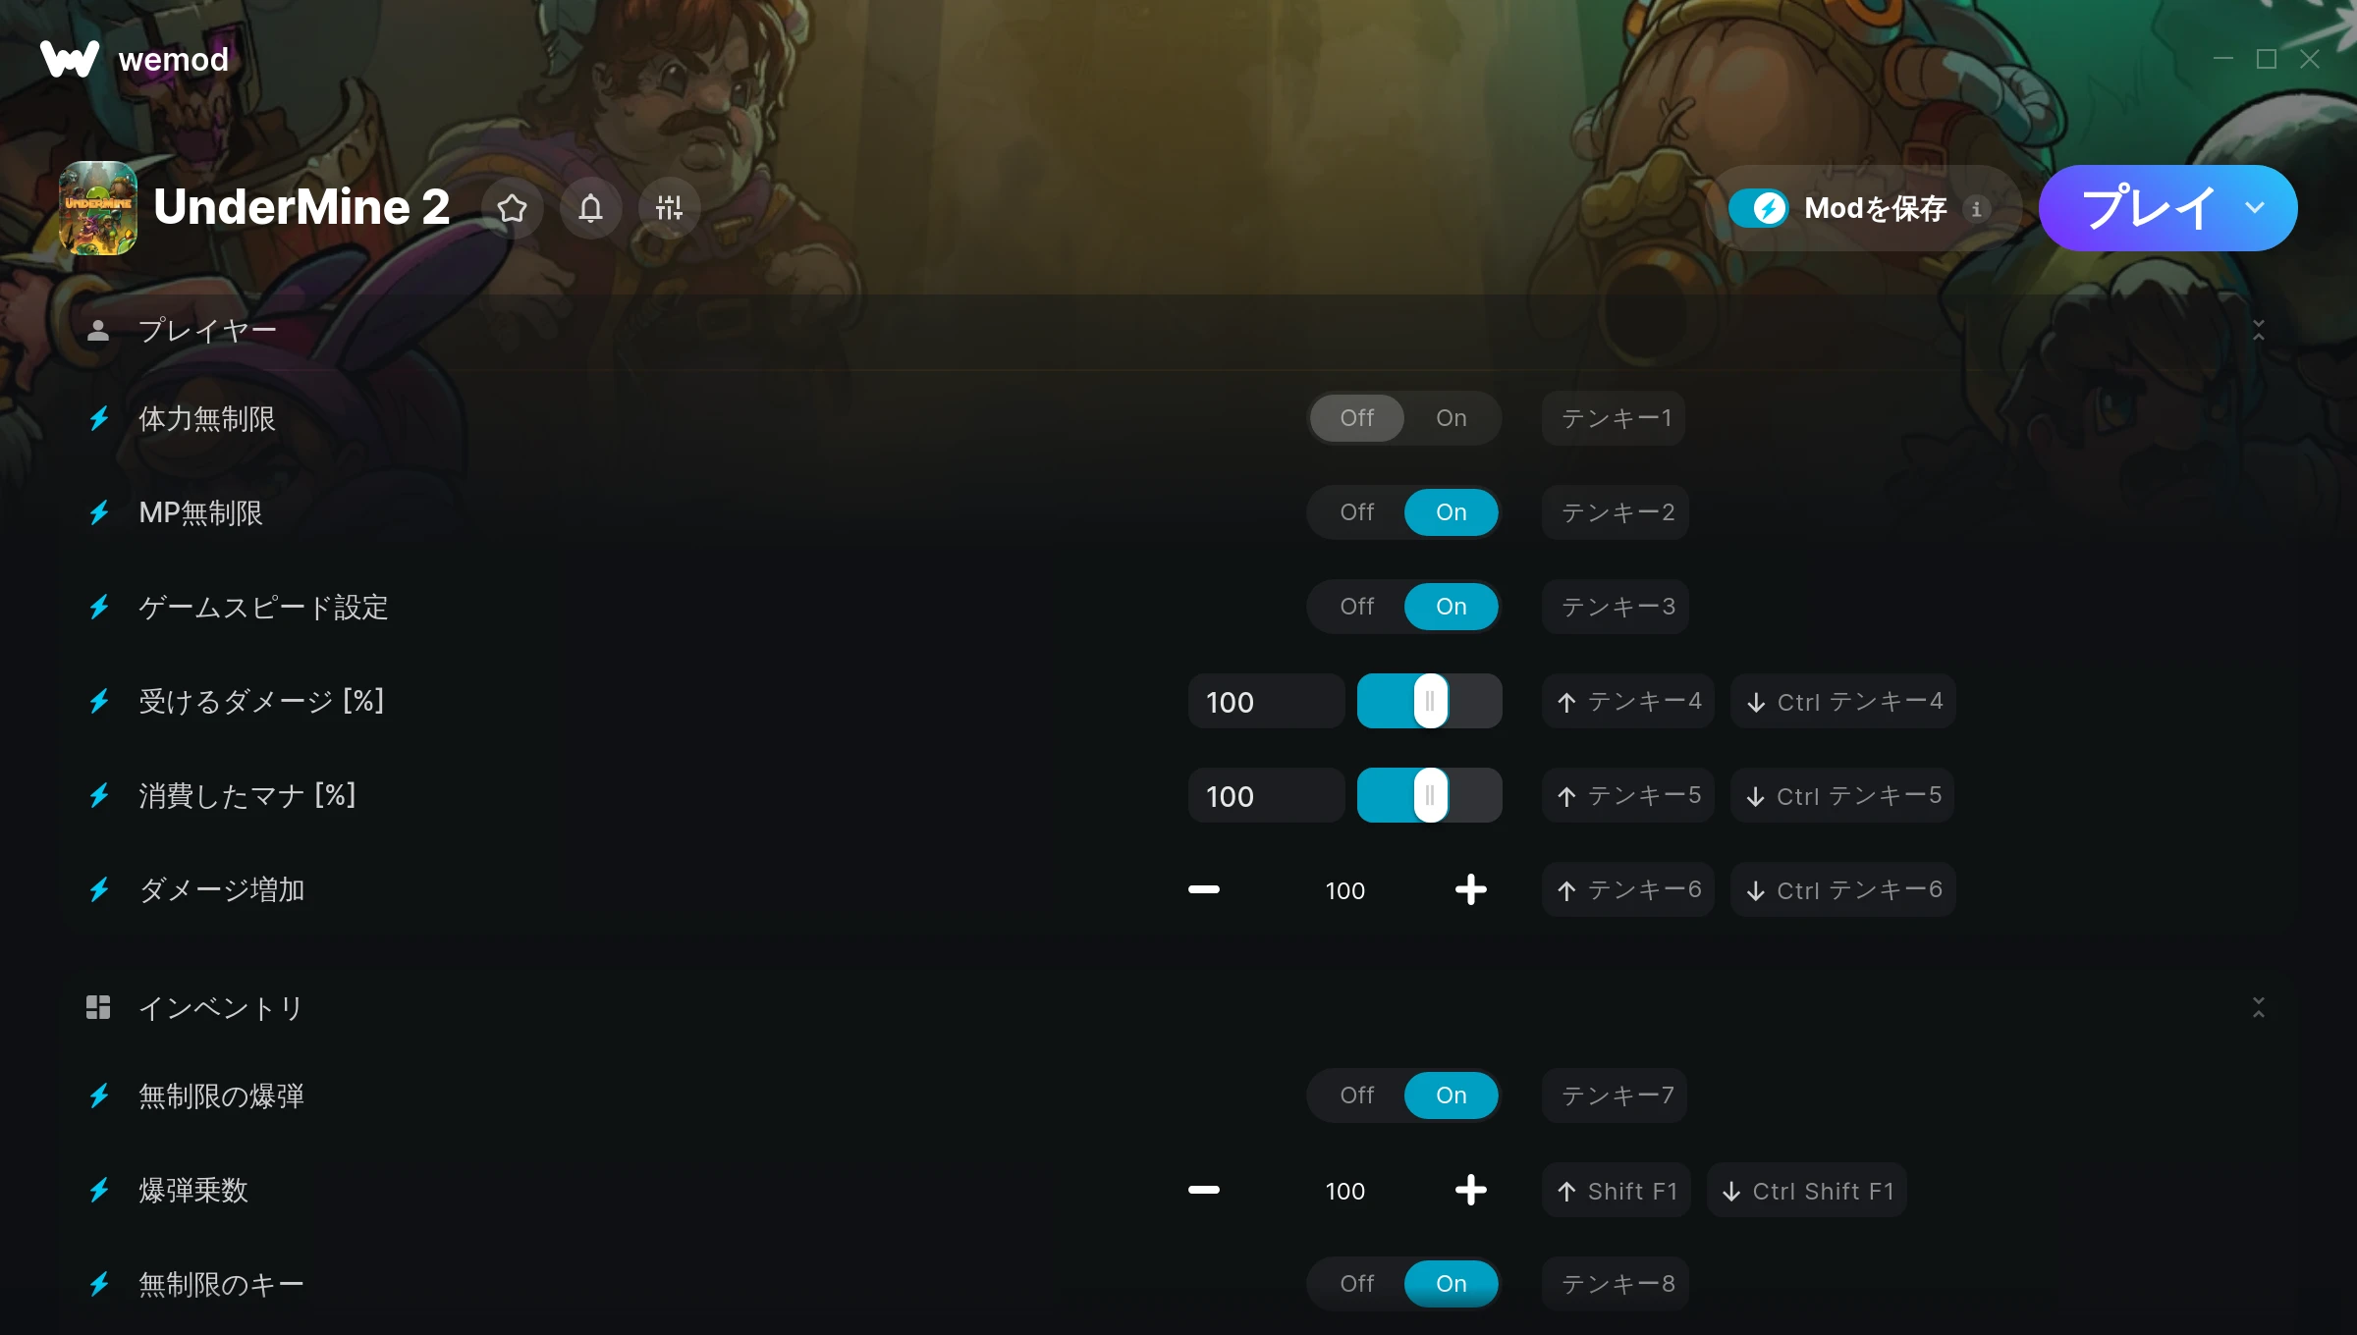Image resolution: width=2357 pixels, height=1335 pixels.
Task: Collapse the インベントリ section
Action: pyautogui.click(x=2258, y=1007)
